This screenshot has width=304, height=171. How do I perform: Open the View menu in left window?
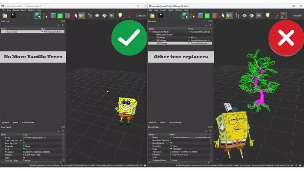coord(9,10)
